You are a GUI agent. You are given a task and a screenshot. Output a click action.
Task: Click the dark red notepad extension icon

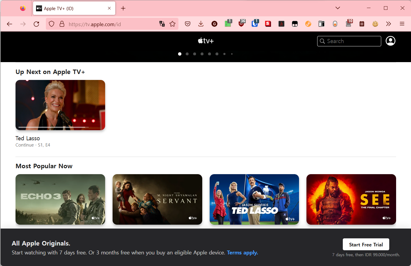point(362,24)
